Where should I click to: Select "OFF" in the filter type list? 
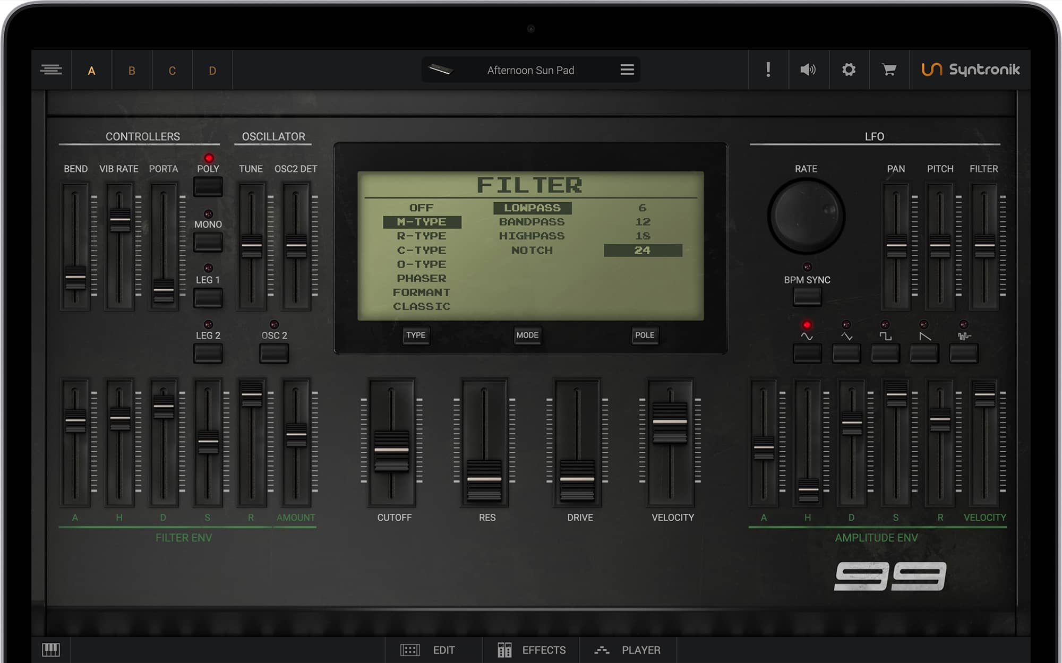pos(422,208)
